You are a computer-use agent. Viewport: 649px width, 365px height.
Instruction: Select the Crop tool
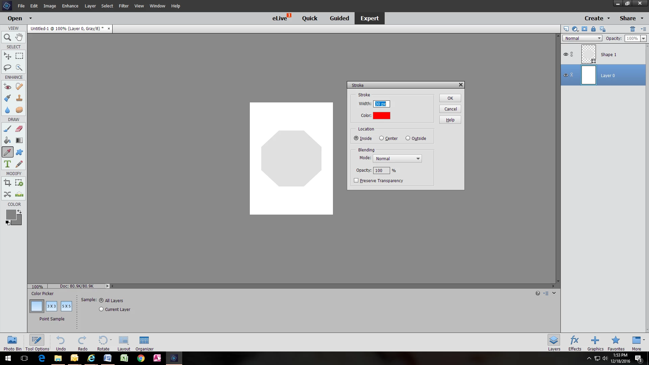pos(7,183)
